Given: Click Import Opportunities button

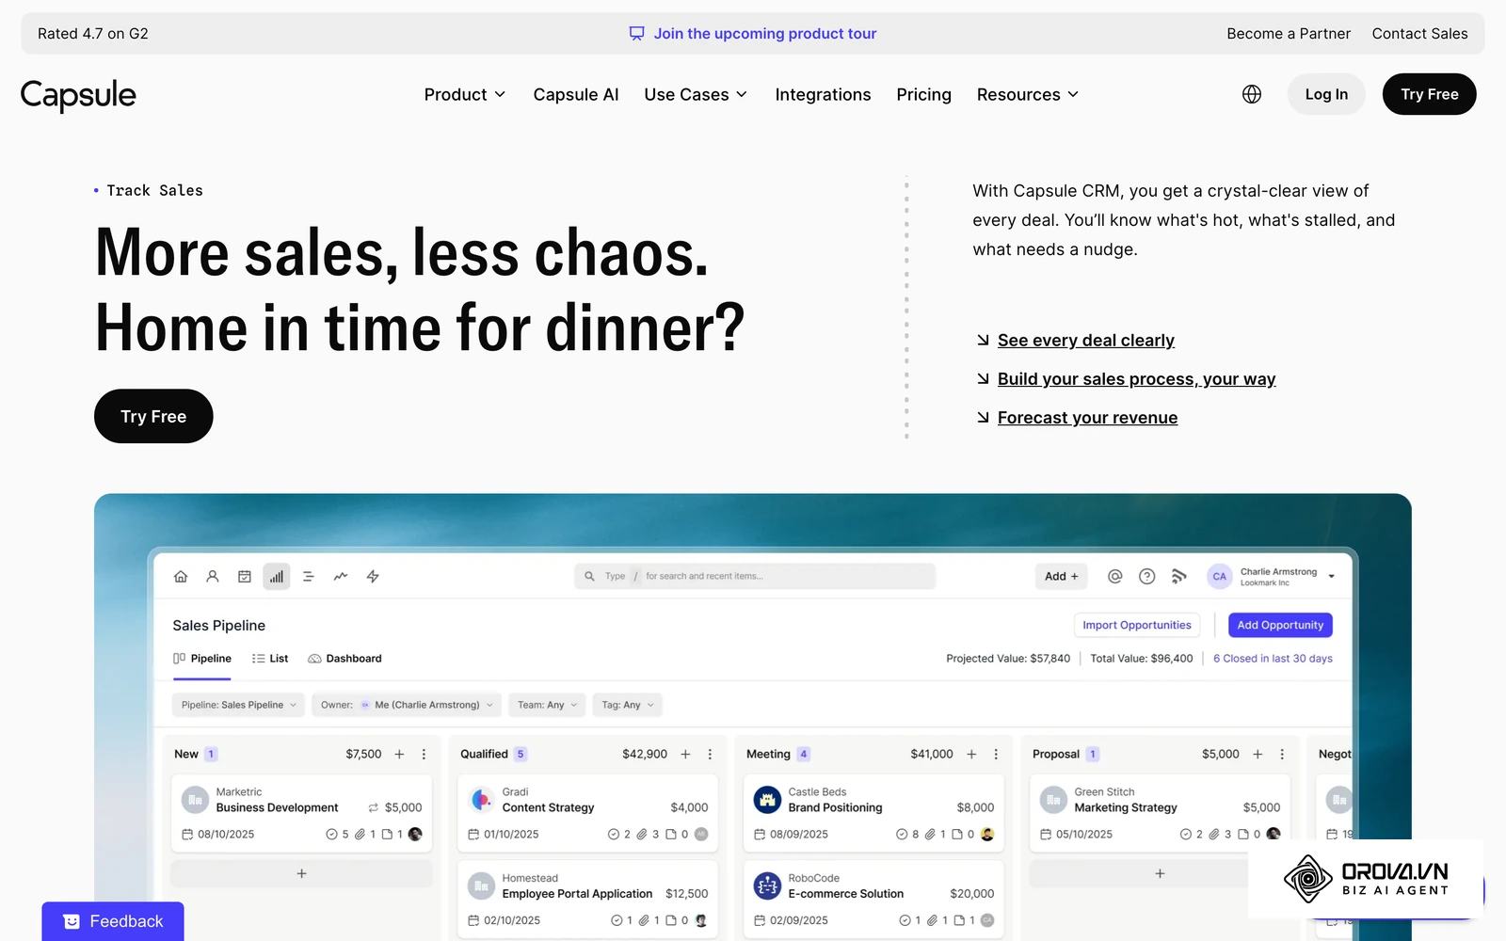Looking at the screenshot, I should tap(1137, 625).
